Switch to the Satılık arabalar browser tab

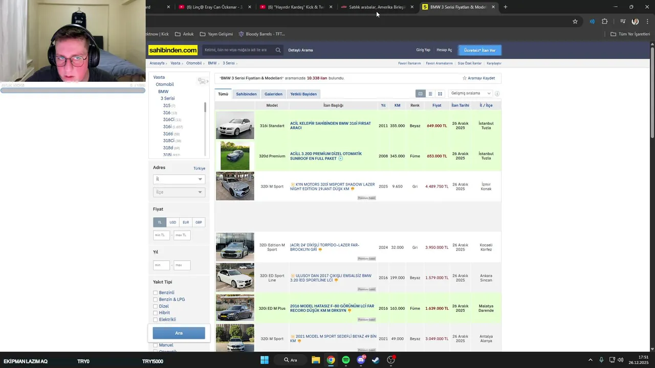point(377,7)
